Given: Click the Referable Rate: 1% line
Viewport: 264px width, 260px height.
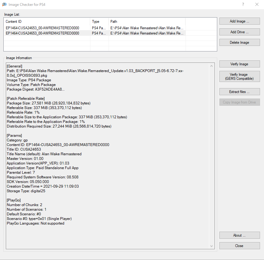Looking at the screenshot, I should (x=23, y=112).
